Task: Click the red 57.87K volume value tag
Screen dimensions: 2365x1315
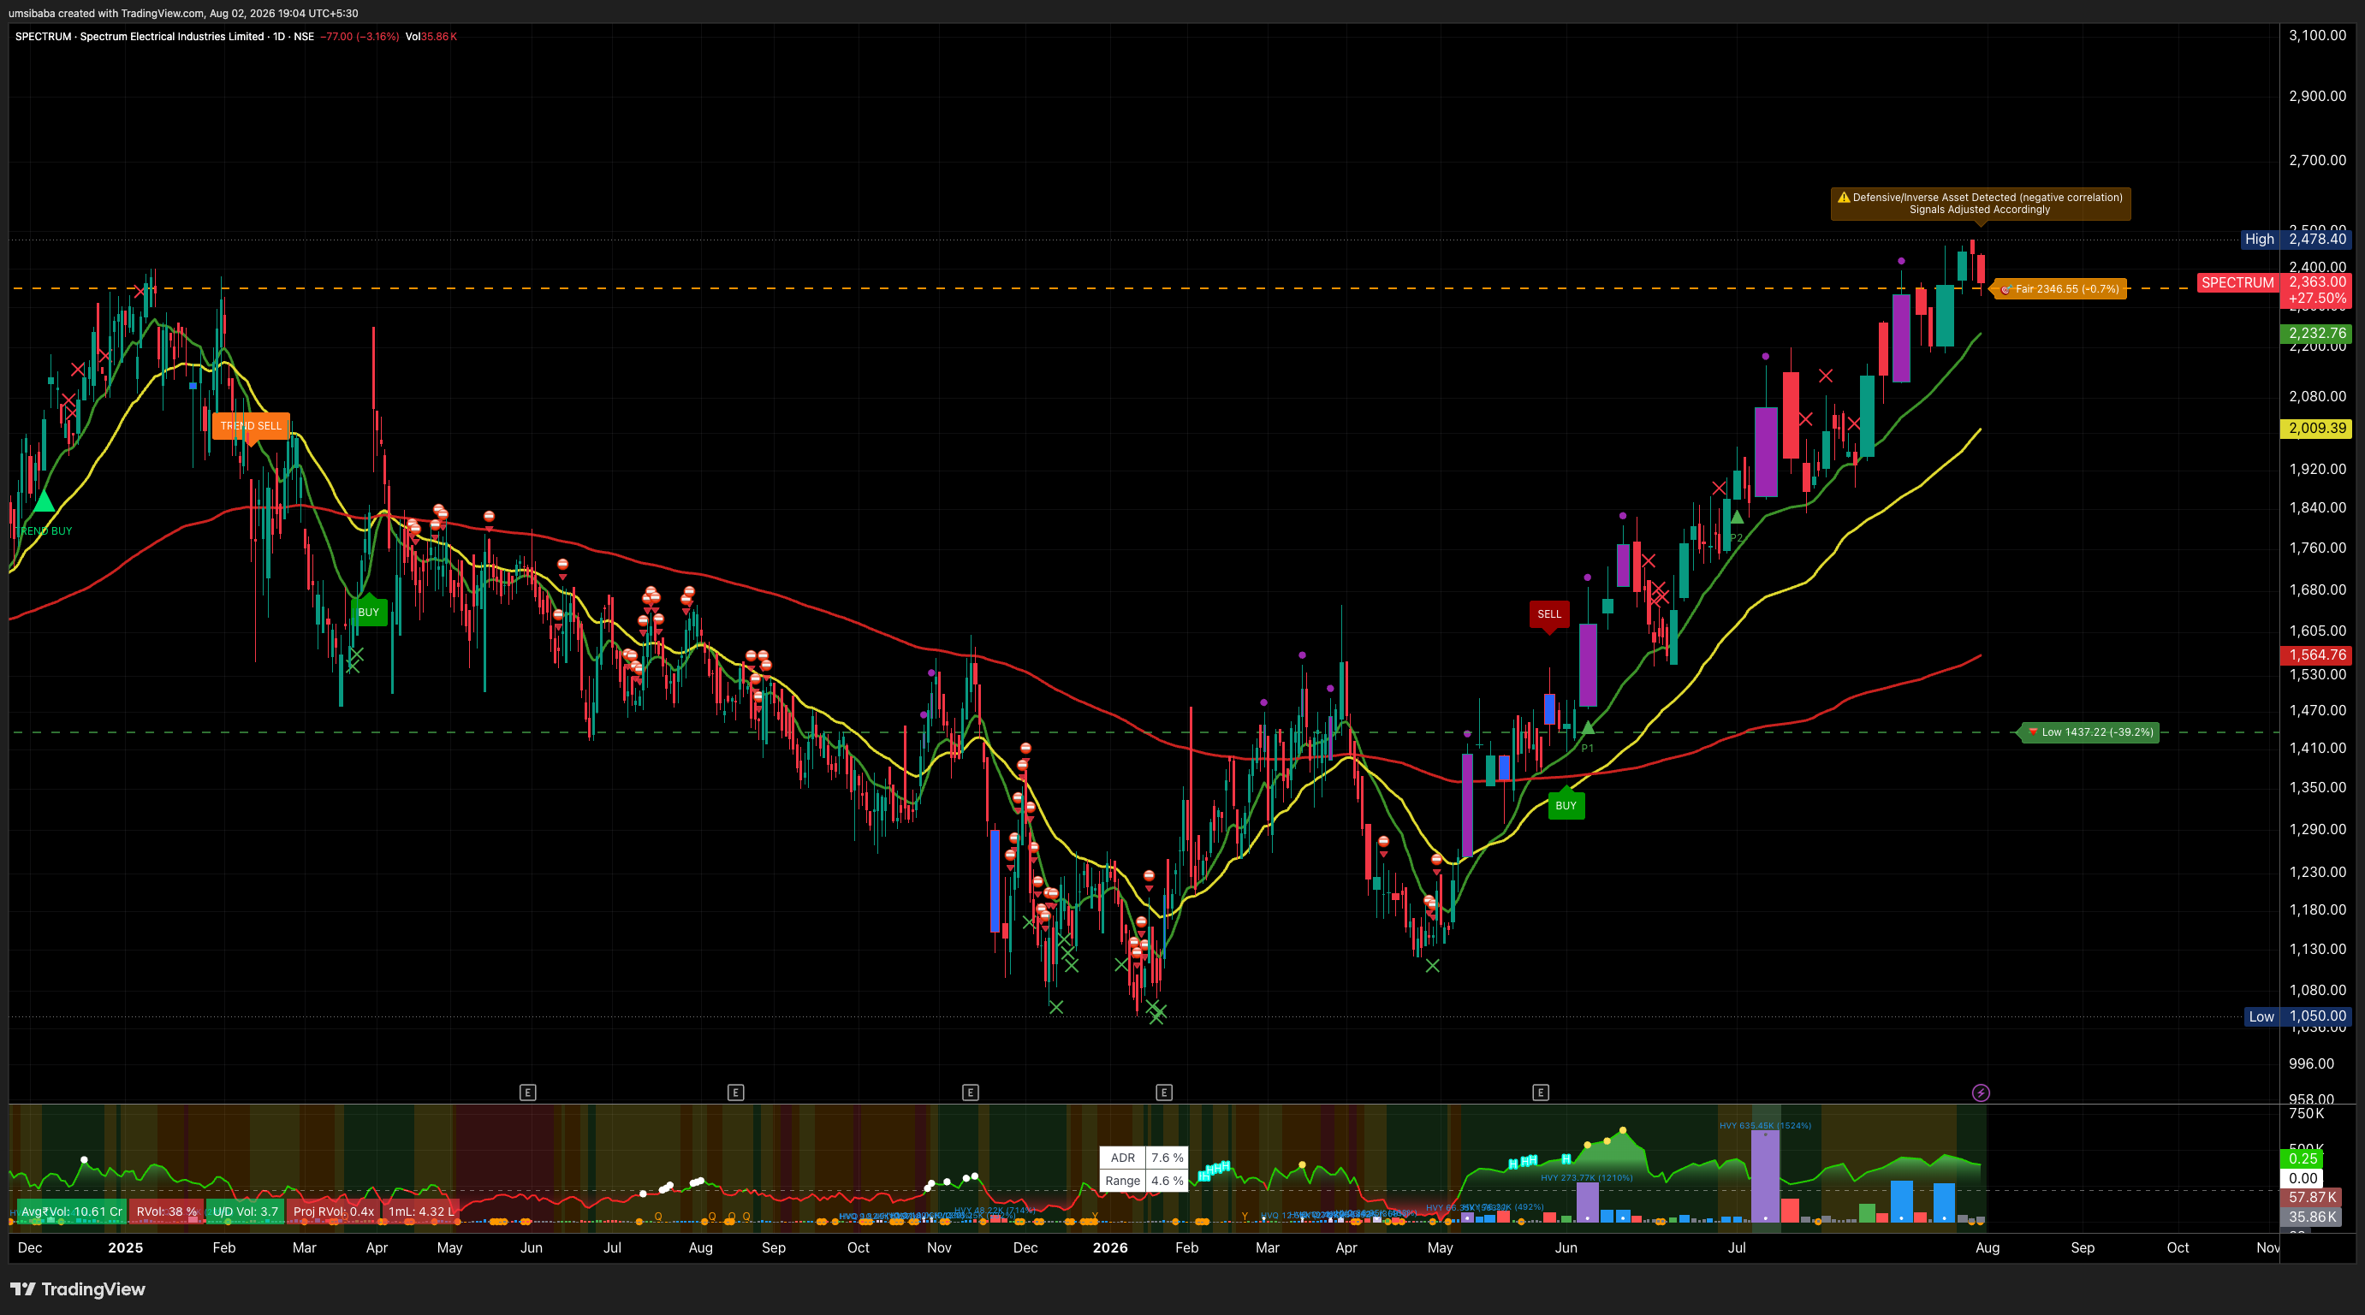Action: tap(2311, 1198)
